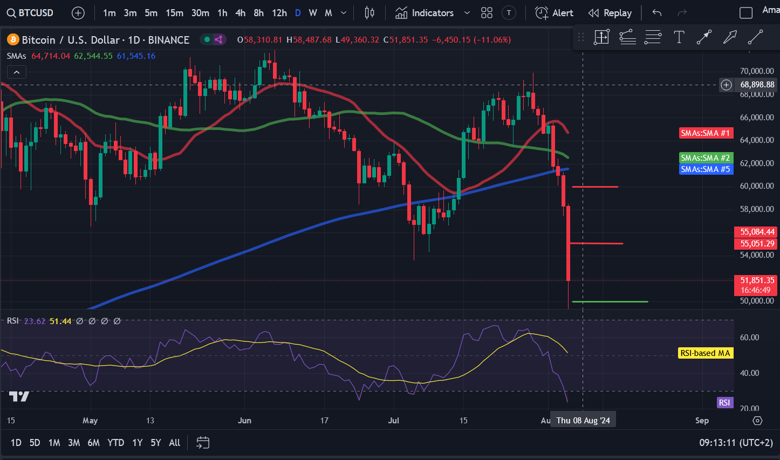Click the purple RSI axis label
Screen dimensions: 780x460
click(724, 403)
